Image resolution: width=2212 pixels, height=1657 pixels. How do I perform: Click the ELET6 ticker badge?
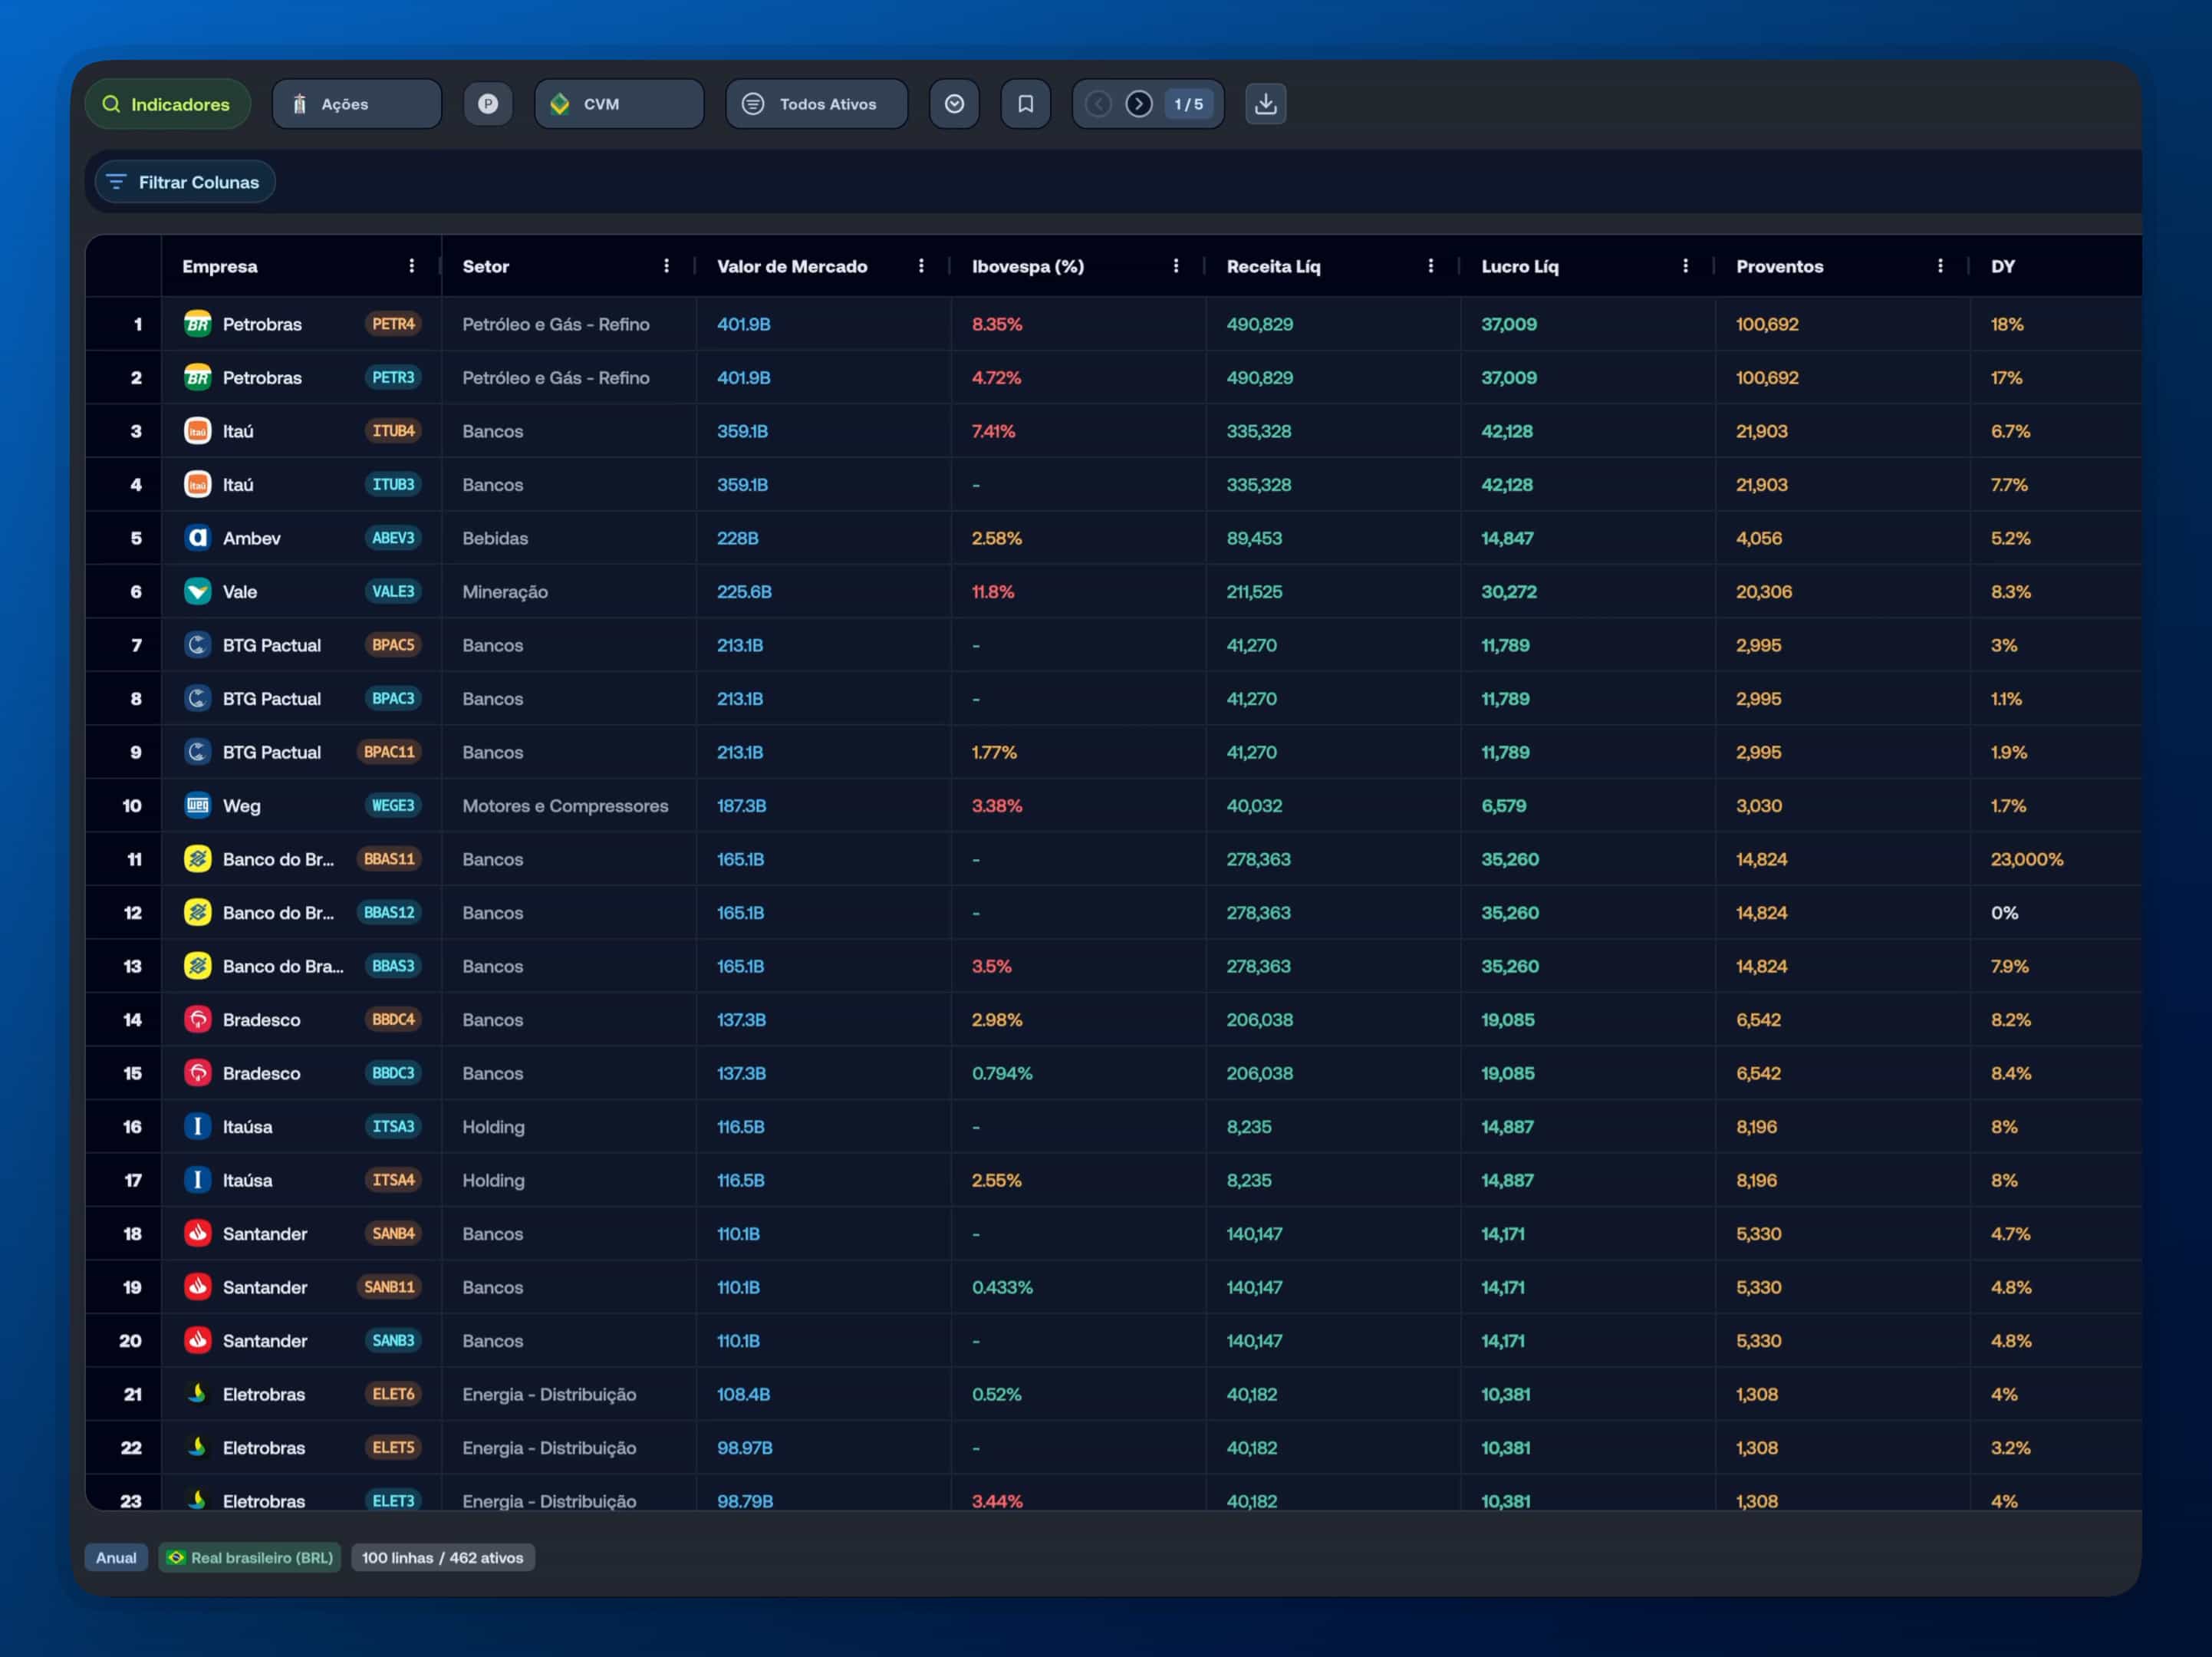[x=393, y=1394]
